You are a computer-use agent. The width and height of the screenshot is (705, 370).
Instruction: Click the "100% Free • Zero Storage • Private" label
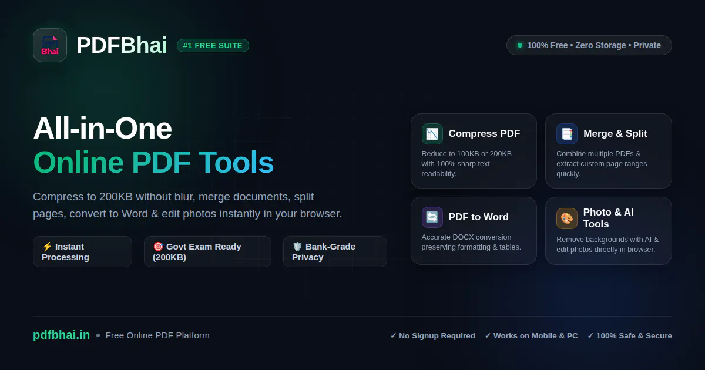point(594,45)
